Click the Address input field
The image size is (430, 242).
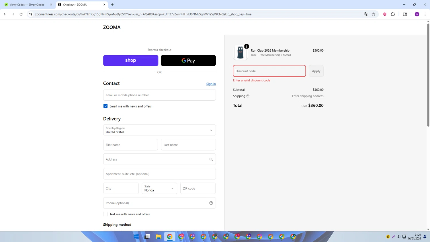coord(159,159)
